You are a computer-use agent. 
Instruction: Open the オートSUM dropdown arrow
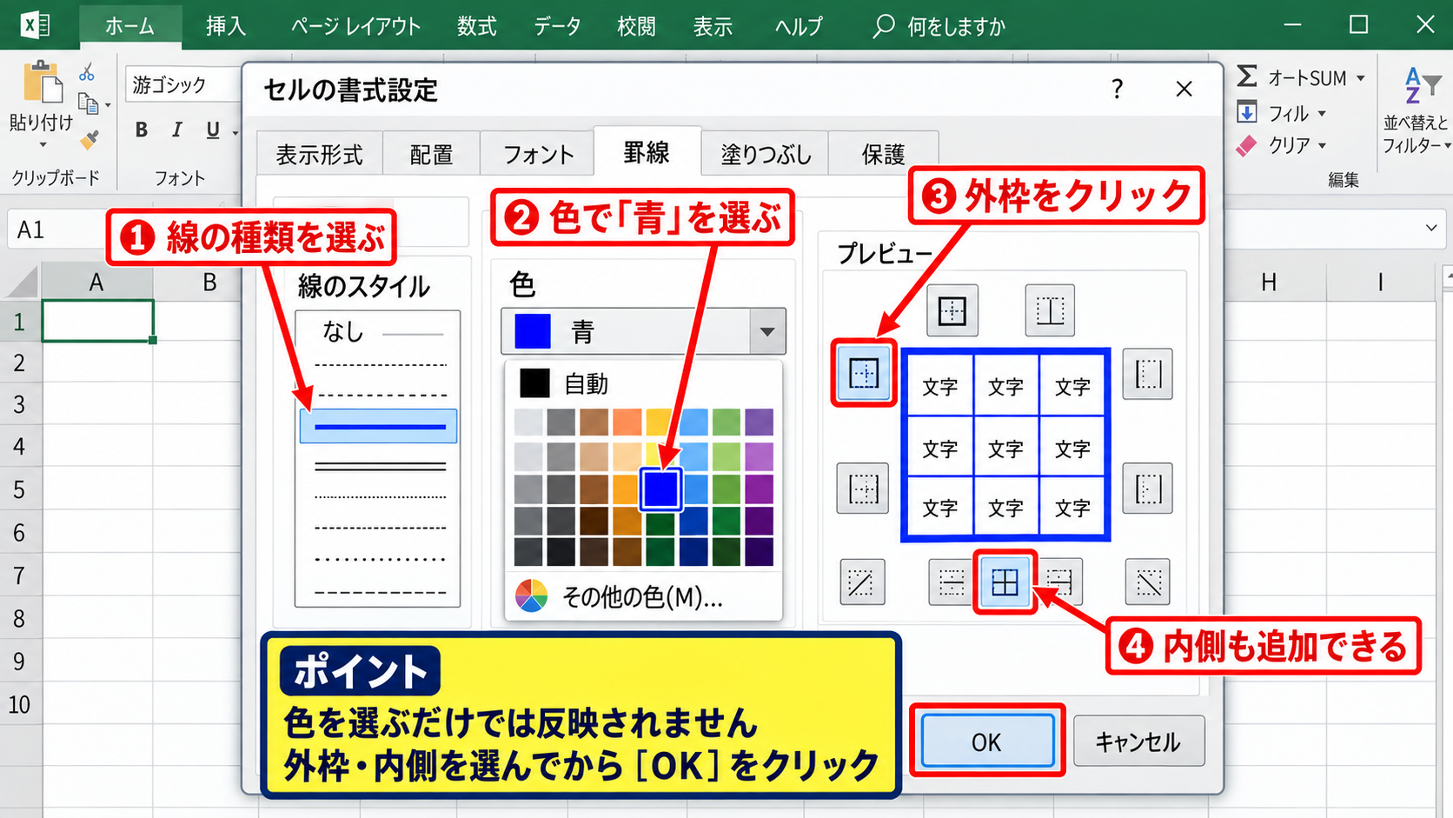1360,78
